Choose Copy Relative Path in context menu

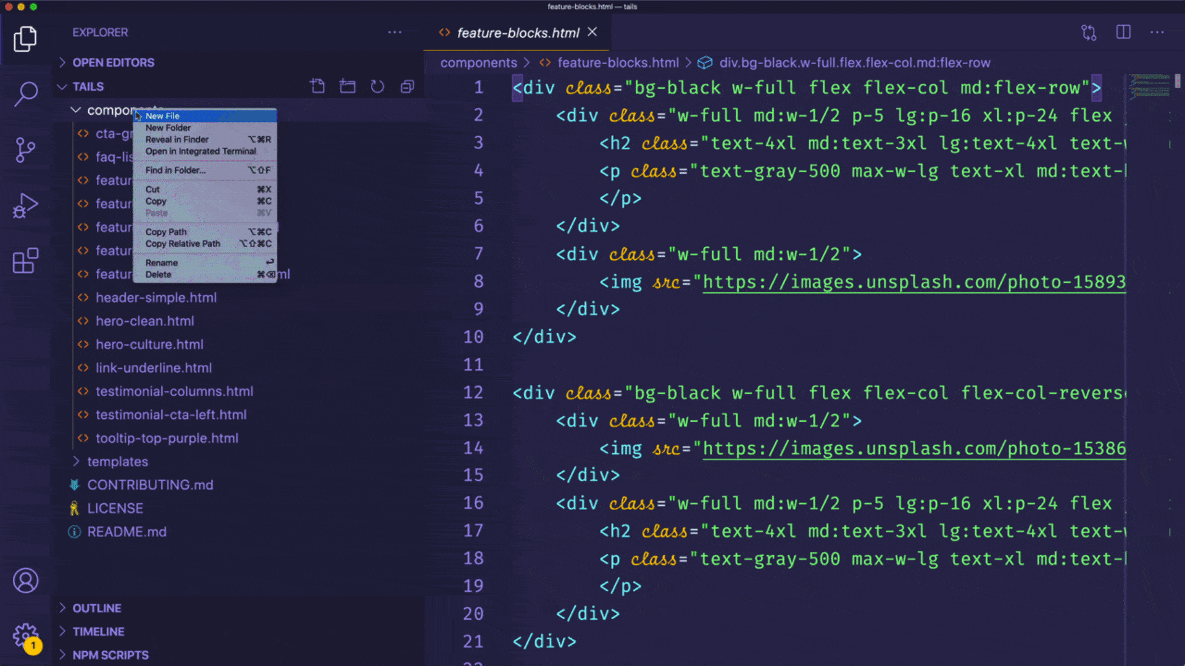click(x=183, y=244)
